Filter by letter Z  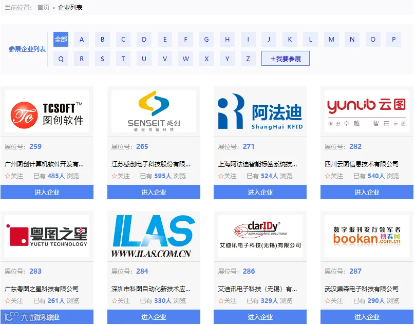tap(248, 59)
